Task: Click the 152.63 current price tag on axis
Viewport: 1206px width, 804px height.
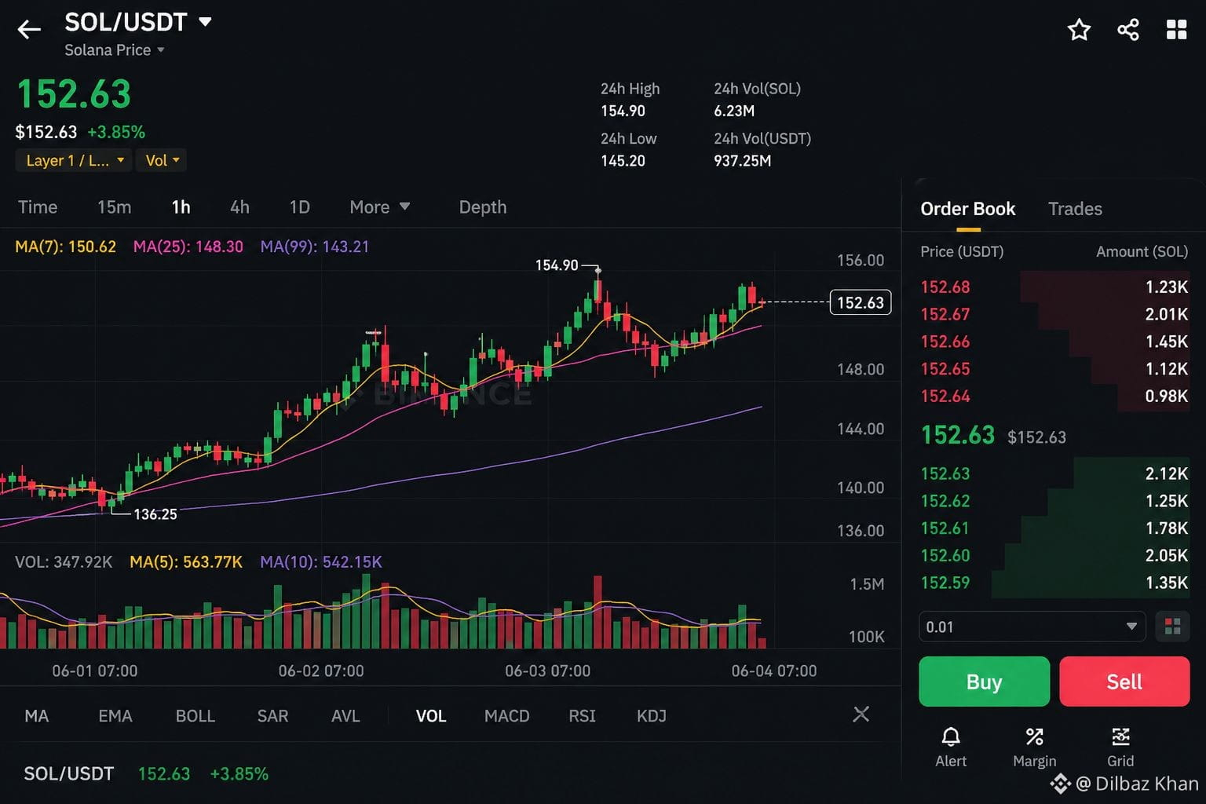Action: coord(861,302)
